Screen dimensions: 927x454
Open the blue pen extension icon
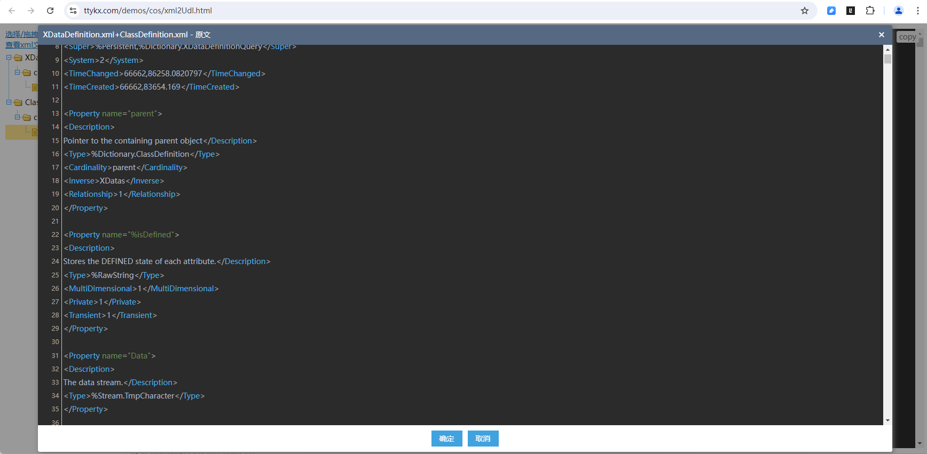(x=831, y=11)
